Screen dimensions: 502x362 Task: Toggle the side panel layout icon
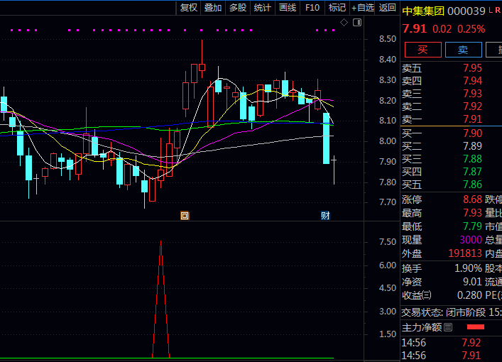click(x=356, y=23)
